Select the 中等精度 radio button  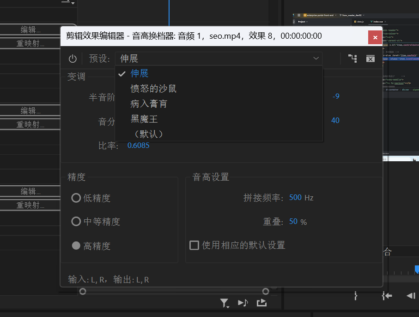click(x=76, y=222)
